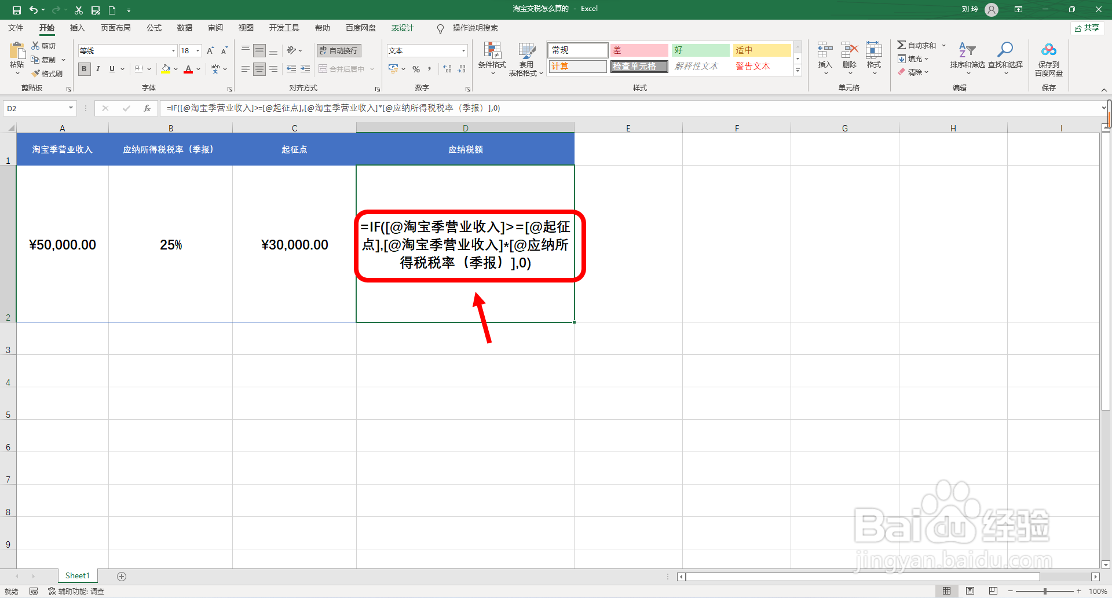
Task: Click the Decrease Indent icon
Action: 291,69
